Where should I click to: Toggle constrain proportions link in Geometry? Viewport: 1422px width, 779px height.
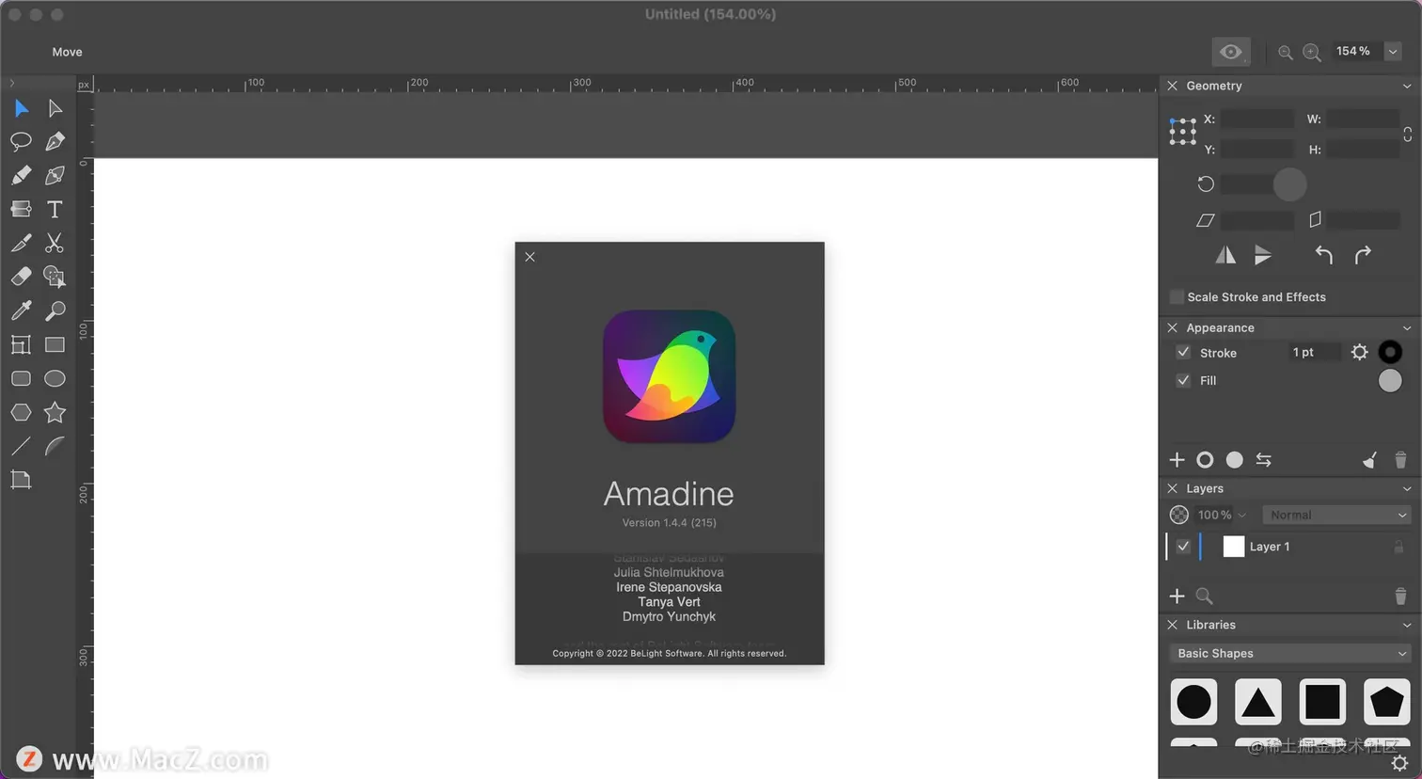click(x=1407, y=135)
